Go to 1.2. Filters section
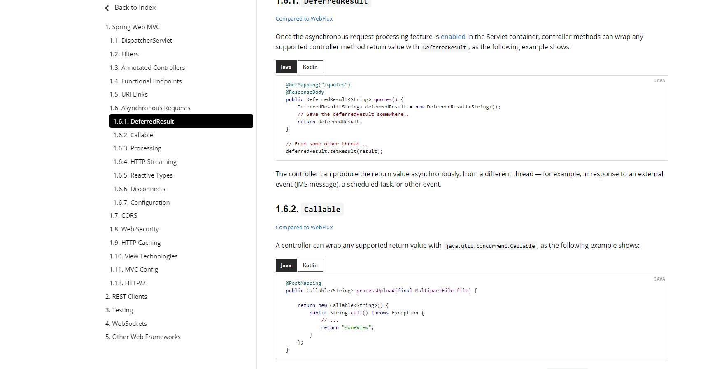 124,54
